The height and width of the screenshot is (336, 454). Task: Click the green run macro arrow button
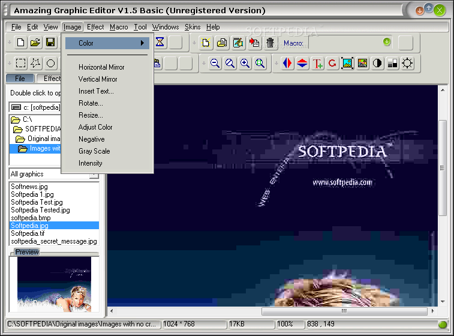[387, 42]
